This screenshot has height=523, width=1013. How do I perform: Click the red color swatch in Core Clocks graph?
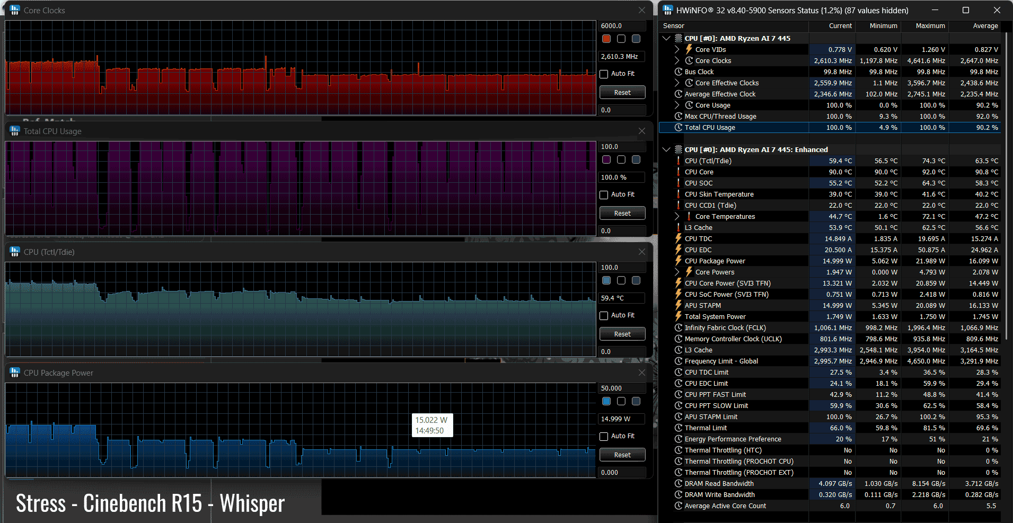click(x=606, y=39)
